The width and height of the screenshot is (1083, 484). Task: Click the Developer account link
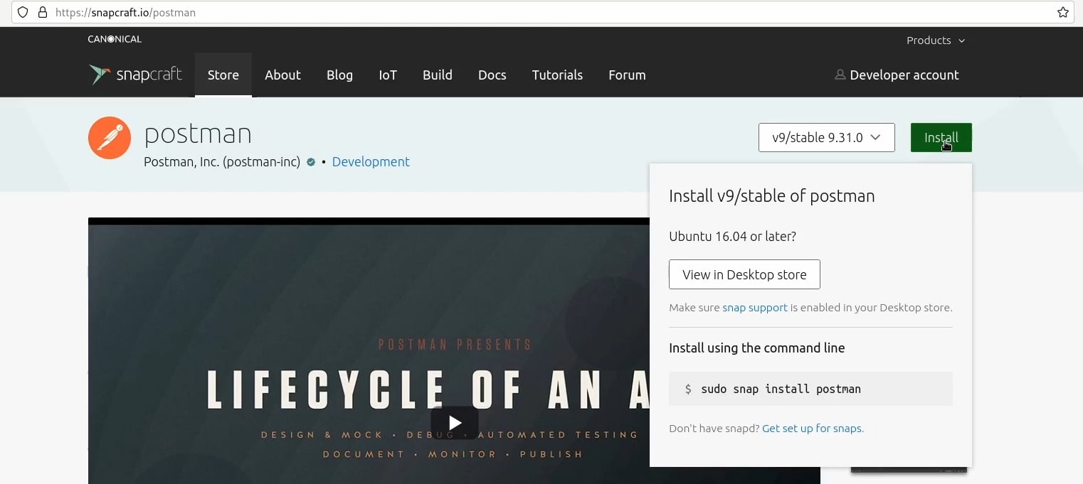[904, 75]
